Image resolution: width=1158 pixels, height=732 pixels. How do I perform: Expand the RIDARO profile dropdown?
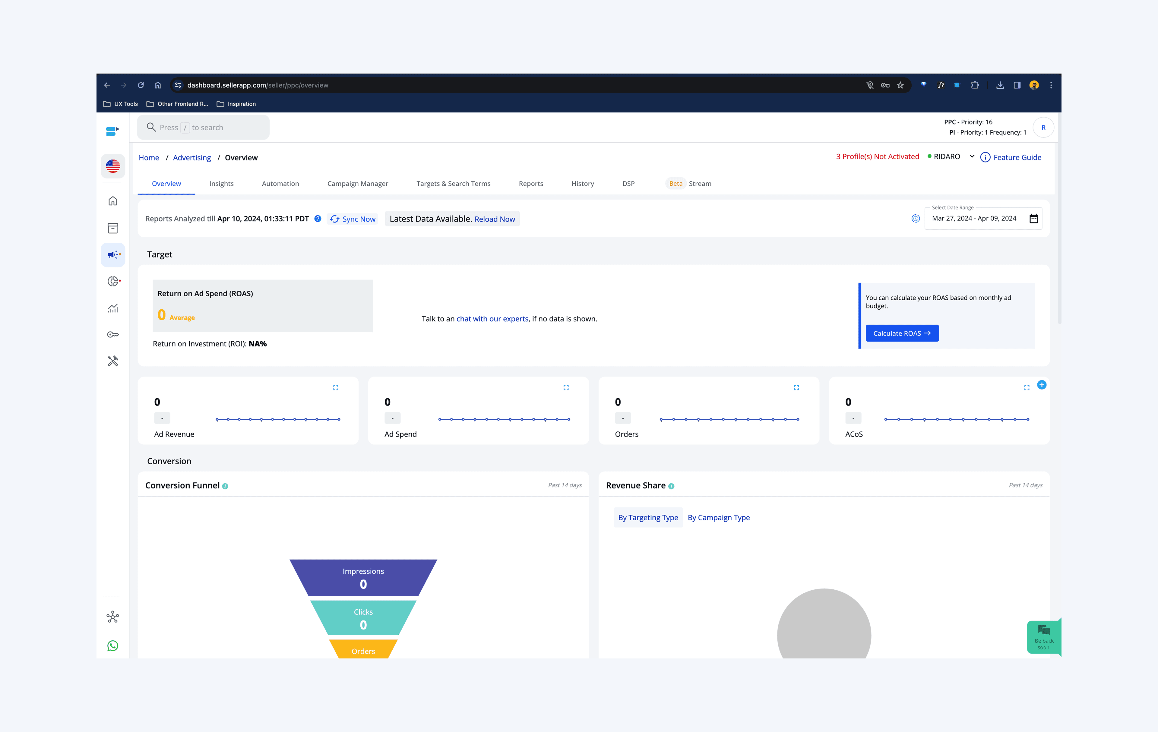click(x=972, y=157)
